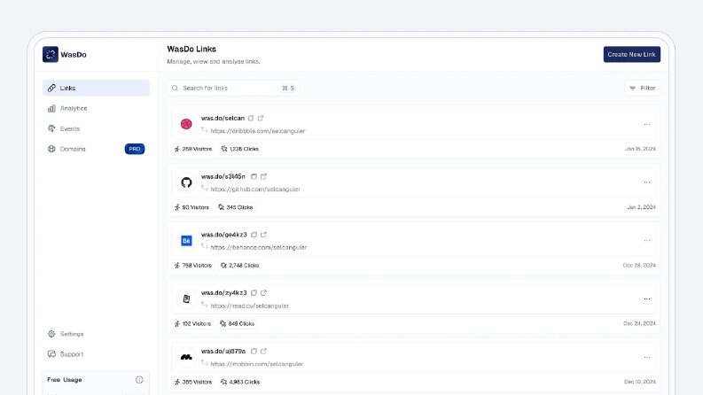The image size is (703, 395).
Task: Open more options for was.do/s3l45n
Action: 647,182
